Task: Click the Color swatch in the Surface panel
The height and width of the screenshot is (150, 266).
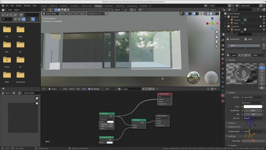Action: [x=253, y=107]
